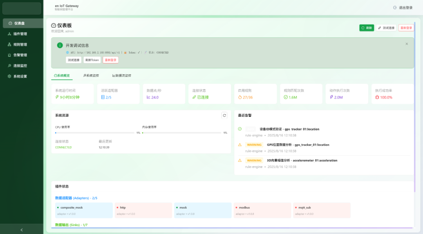Click WARNING tag on 3D向量幅值分析 alert
Image resolution: width=423 pixels, height=234 pixels.
(254, 160)
